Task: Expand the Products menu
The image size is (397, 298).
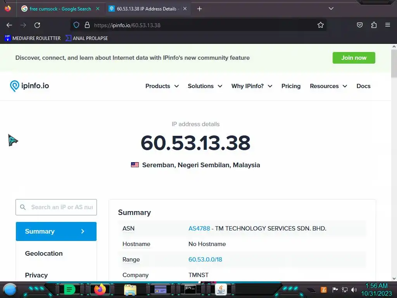Action: (x=162, y=86)
